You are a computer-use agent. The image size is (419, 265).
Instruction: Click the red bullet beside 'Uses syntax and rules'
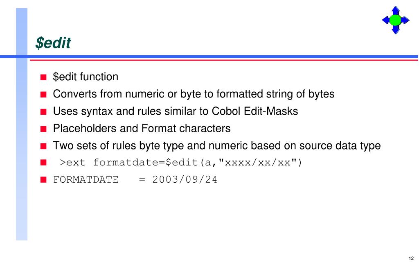click(x=43, y=112)
